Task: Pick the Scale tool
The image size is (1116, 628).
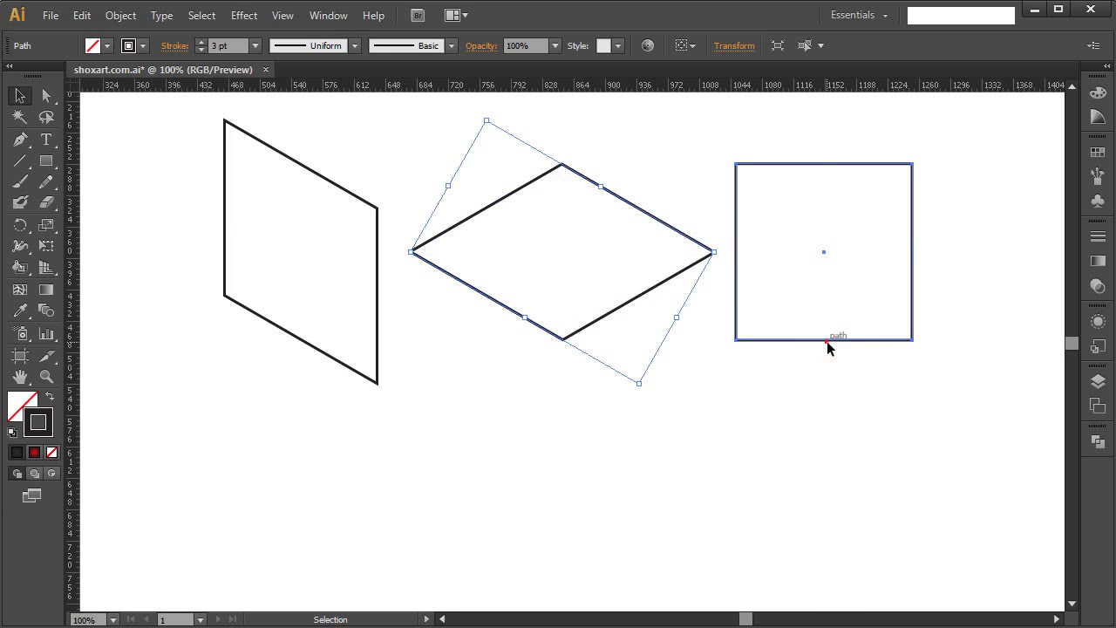Action: 46,225
